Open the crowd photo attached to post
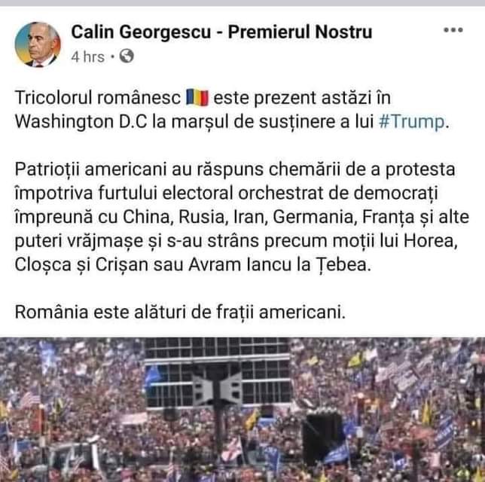This screenshot has width=485, height=482. pos(242,410)
